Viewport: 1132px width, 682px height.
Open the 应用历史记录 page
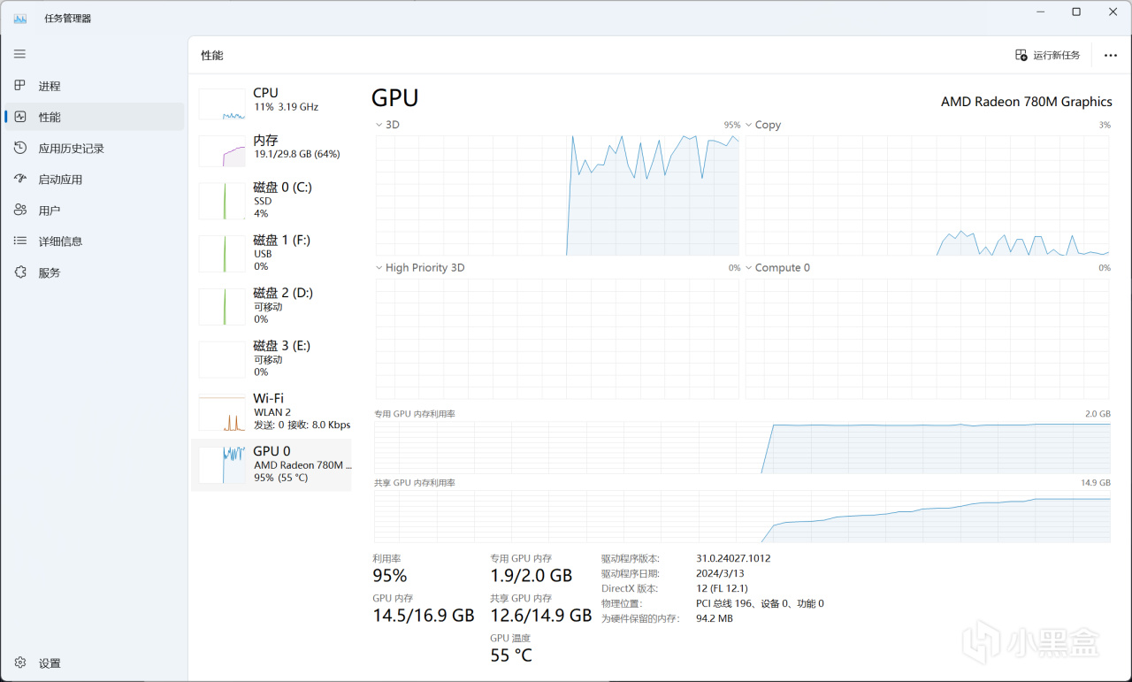pos(94,148)
